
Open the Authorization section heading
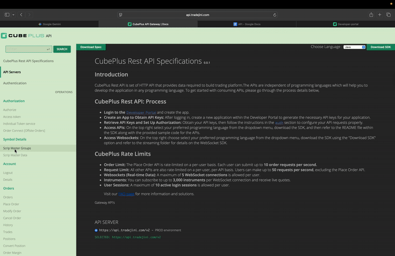click(x=14, y=101)
